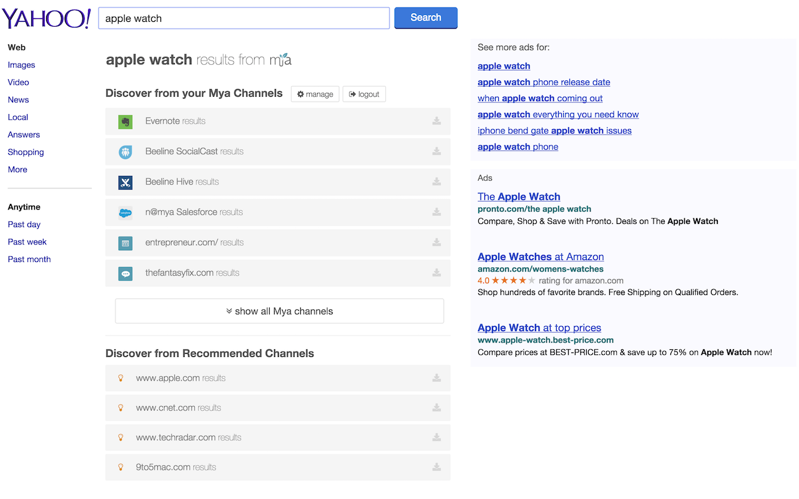Click the Beeline Hive scissors icon
The image size is (799, 499).
click(125, 182)
